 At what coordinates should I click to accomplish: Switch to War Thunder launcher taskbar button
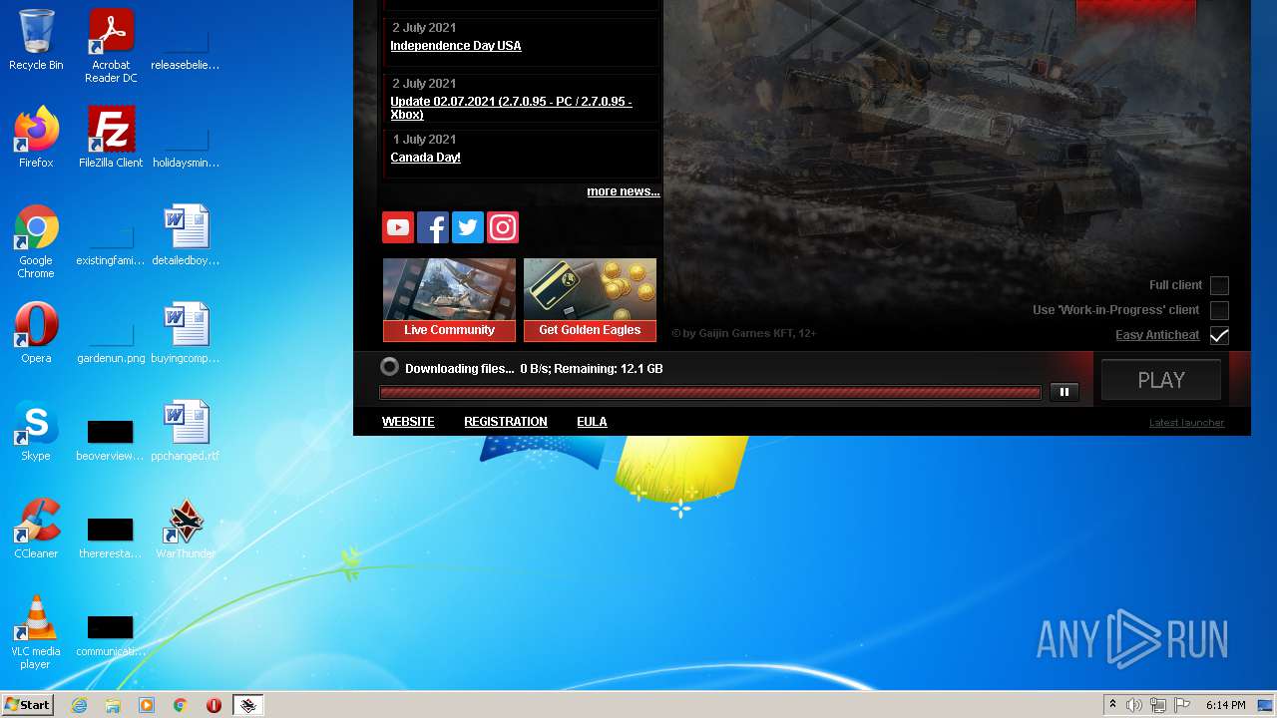click(248, 705)
